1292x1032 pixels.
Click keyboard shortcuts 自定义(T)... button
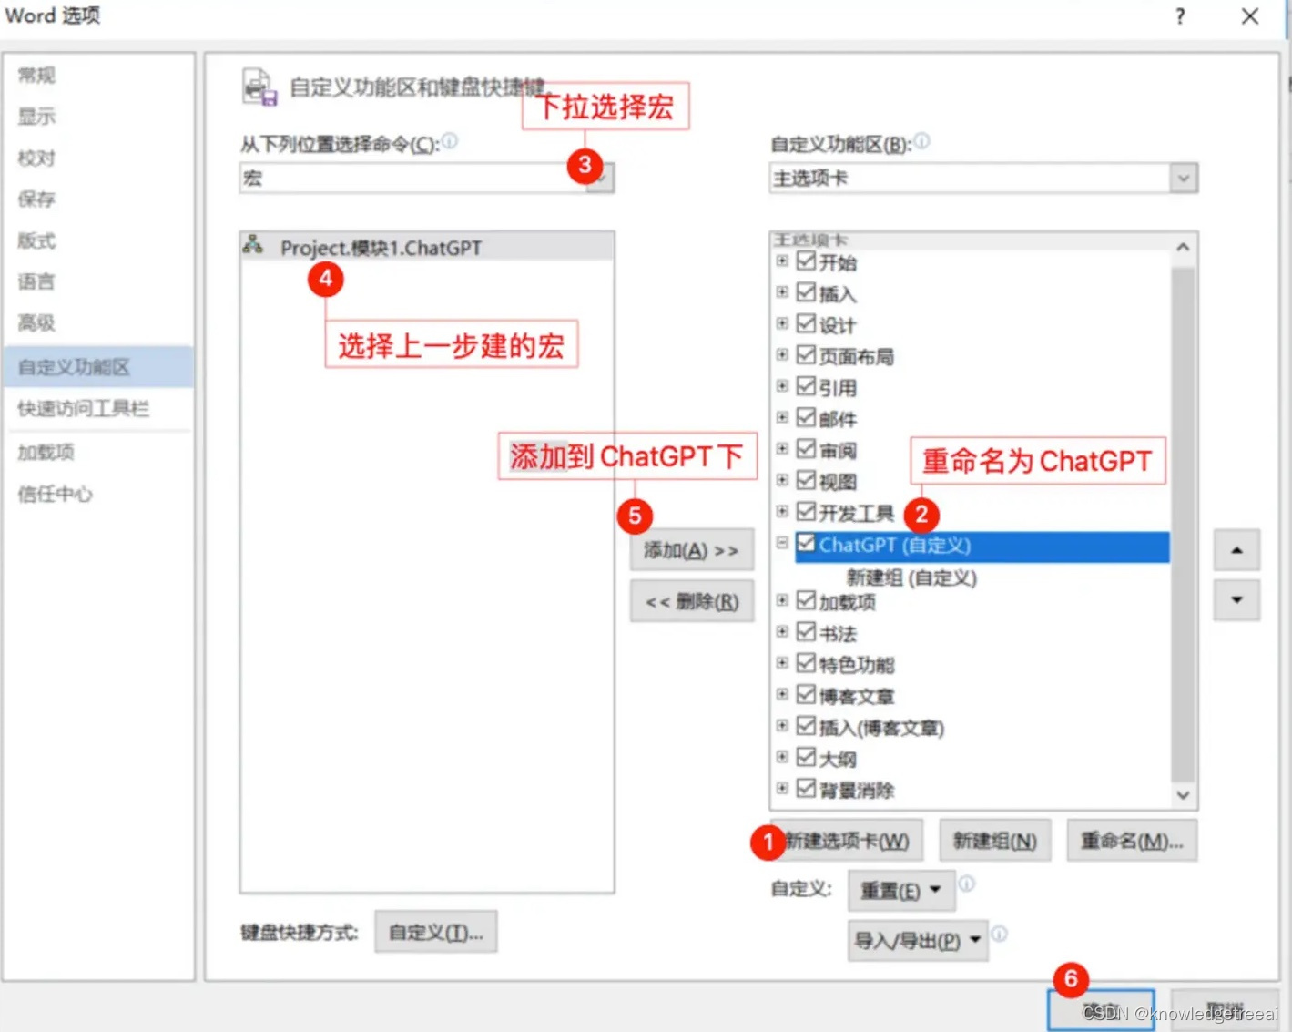pyautogui.click(x=436, y=932)
